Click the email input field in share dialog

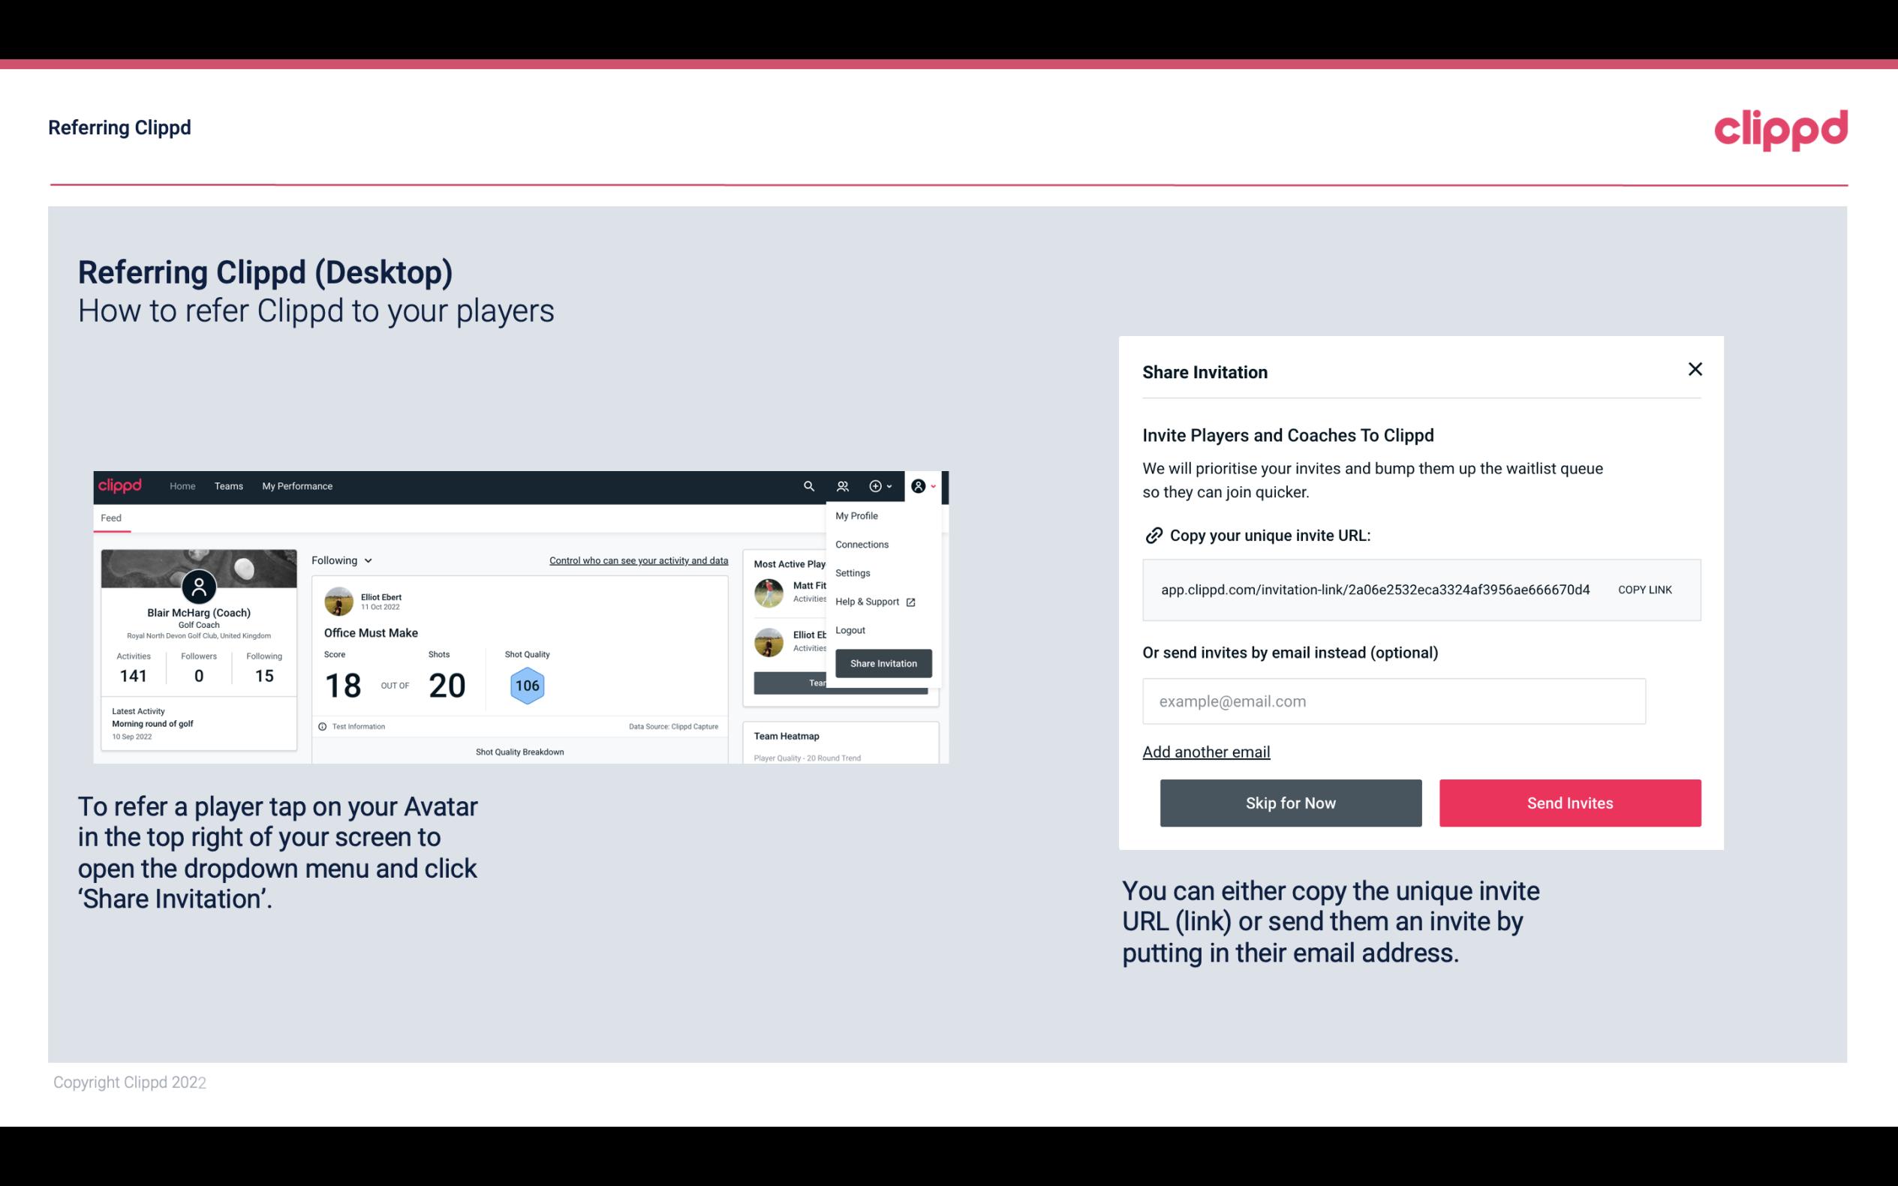pos(1394,701)
